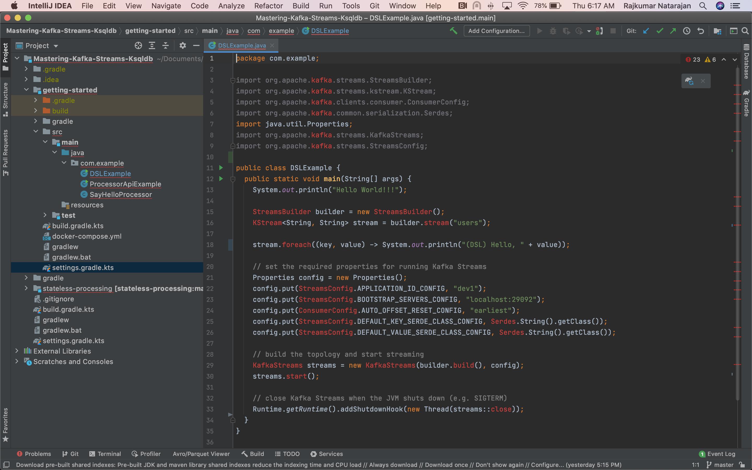Open Add Configuration dialog
The image size is (752, 470).
(497, 31)
